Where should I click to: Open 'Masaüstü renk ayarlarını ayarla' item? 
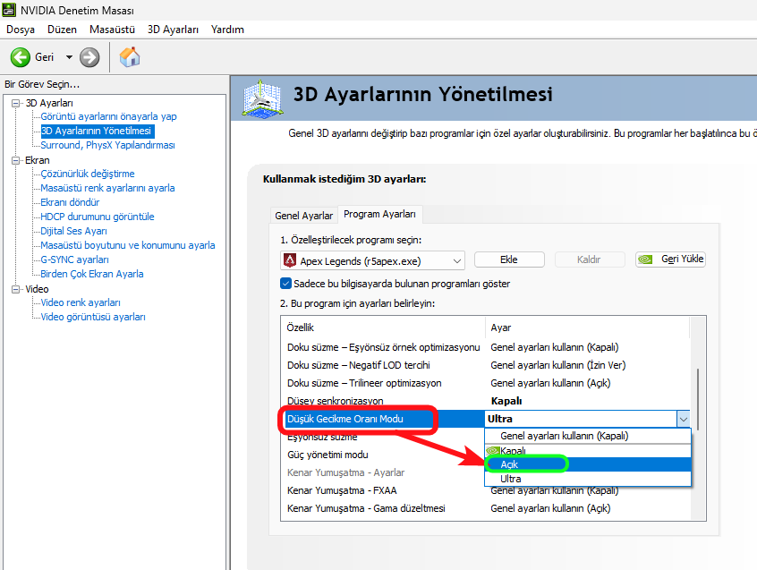pyautogui.click(x=107, y=188)
